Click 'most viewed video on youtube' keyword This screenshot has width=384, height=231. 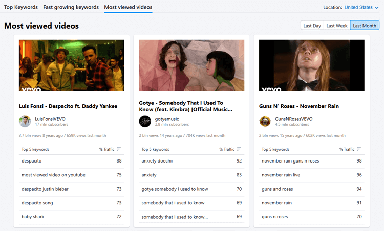click(53, 175)
